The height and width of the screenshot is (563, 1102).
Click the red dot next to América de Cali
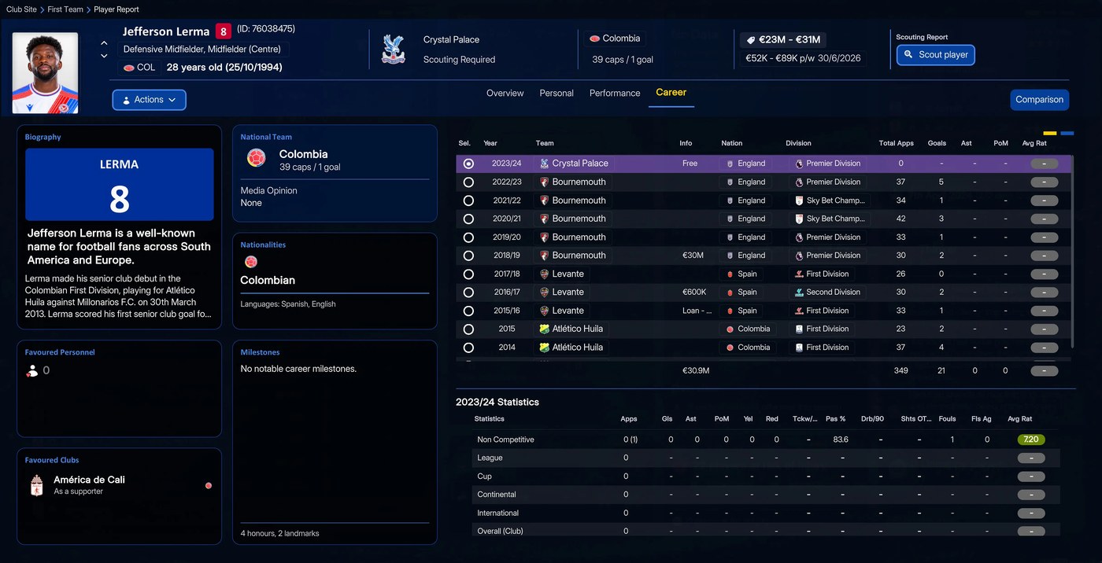[x=209, y=486]
